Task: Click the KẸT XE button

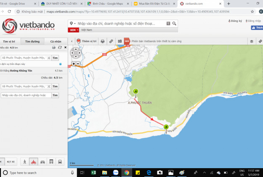Action: click(x=12, y=161)
